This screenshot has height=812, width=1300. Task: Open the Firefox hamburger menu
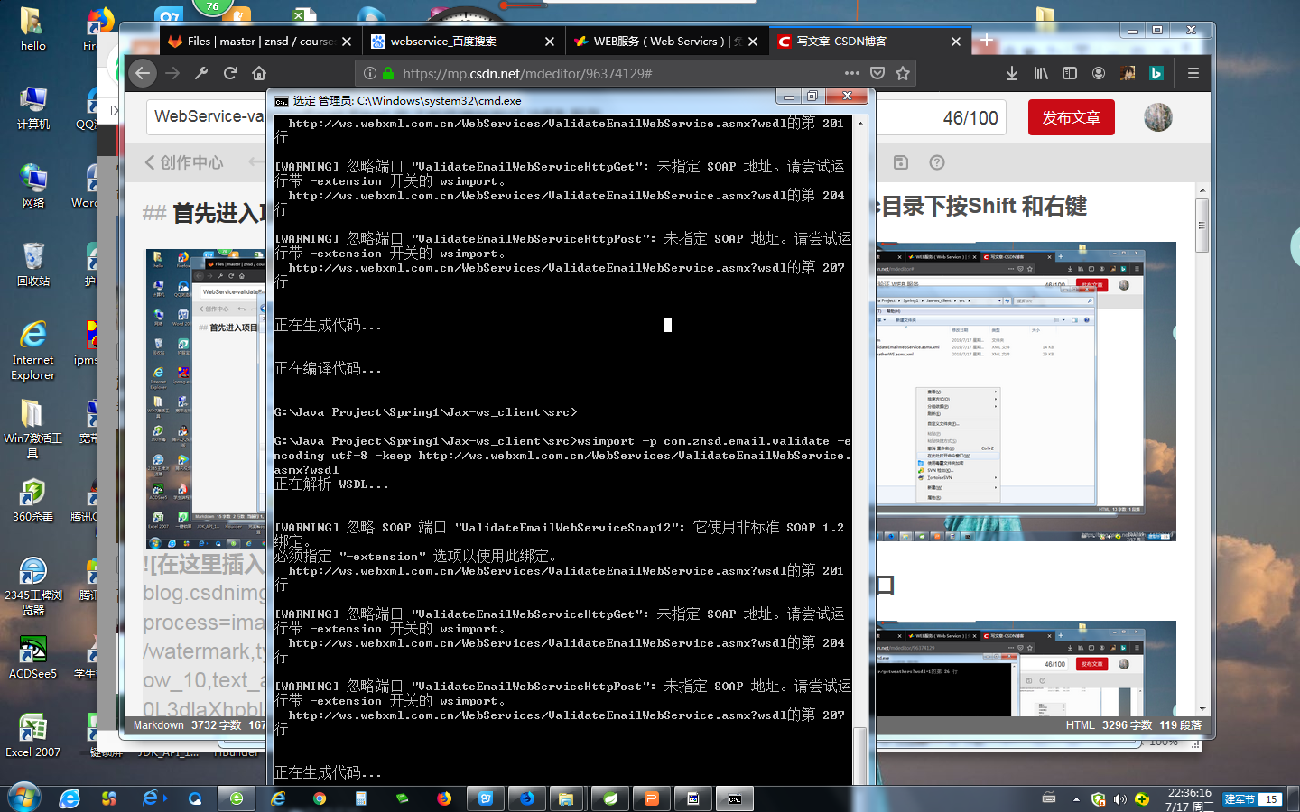pos(1193,73)
